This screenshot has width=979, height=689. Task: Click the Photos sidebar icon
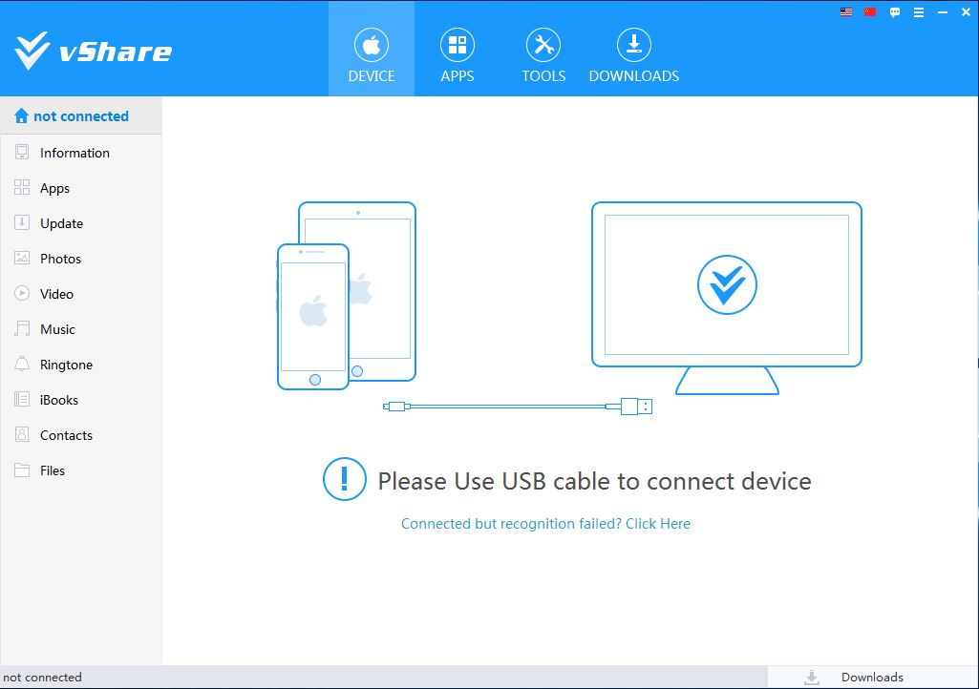pos(22,258)
